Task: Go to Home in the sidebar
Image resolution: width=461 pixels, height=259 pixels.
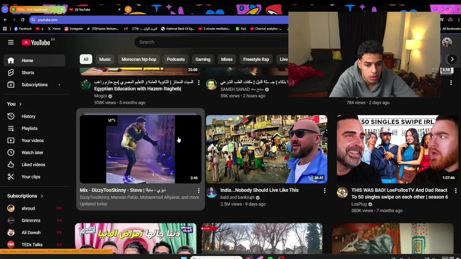Action: pyautogui.click(x=35, y=60)
